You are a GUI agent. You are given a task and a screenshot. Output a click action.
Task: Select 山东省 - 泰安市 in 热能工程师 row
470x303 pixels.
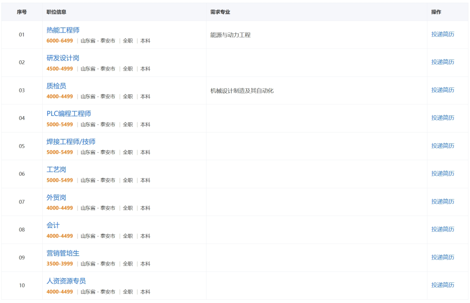click(x=98, y=41)
